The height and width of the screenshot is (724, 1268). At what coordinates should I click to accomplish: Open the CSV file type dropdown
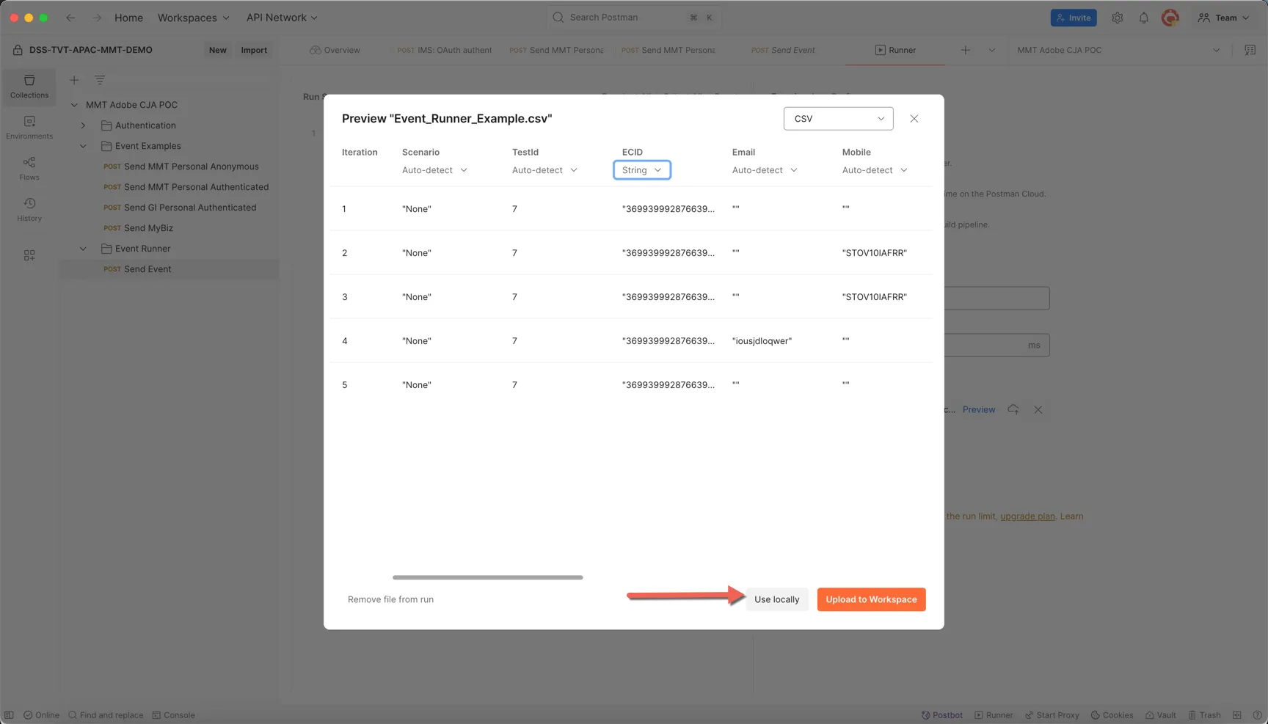838,119
